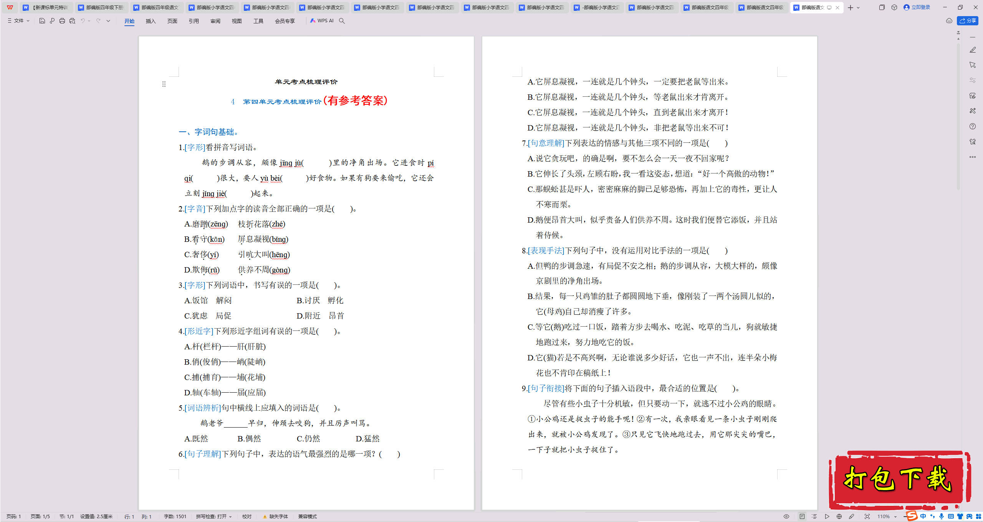Open the 页面 ribbon tab
This screenshot has width=983, height=522.
tap(172, 21)
